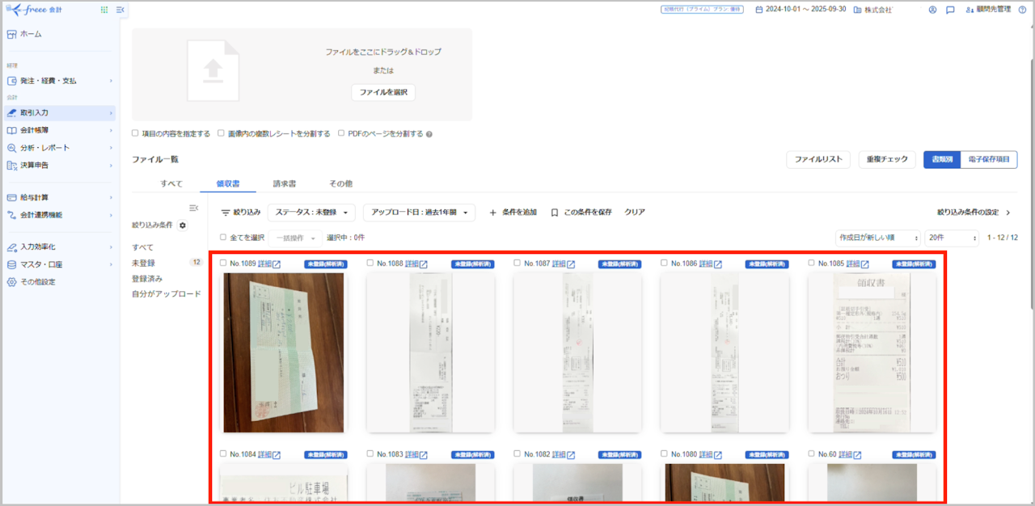Open 詳細 external link for No.1086
Screen dimensions: 1035x506
[x=711, y=264]
